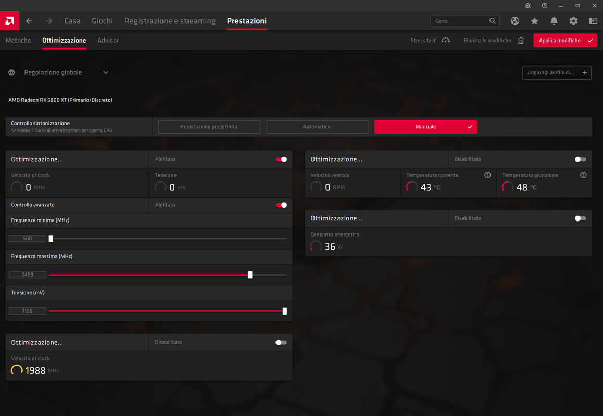This screenshot has height=416, width=603.
Task: Click the AMD logo home icon
Action: (9, 21)
